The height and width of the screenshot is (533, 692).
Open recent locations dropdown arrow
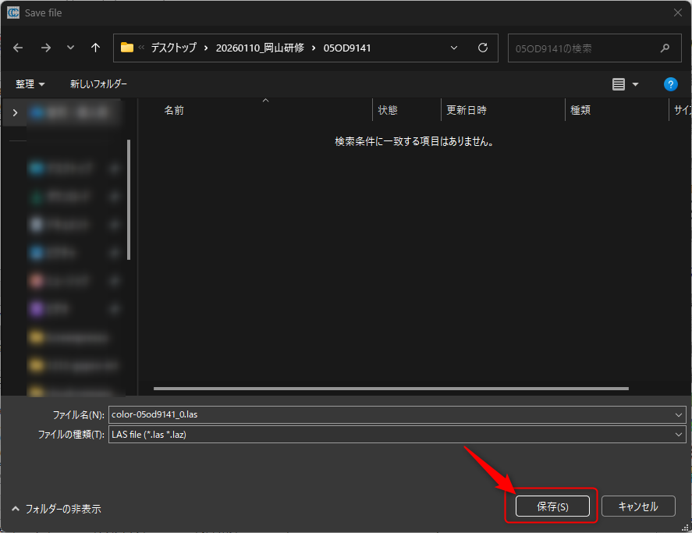[x=70, y=48]
